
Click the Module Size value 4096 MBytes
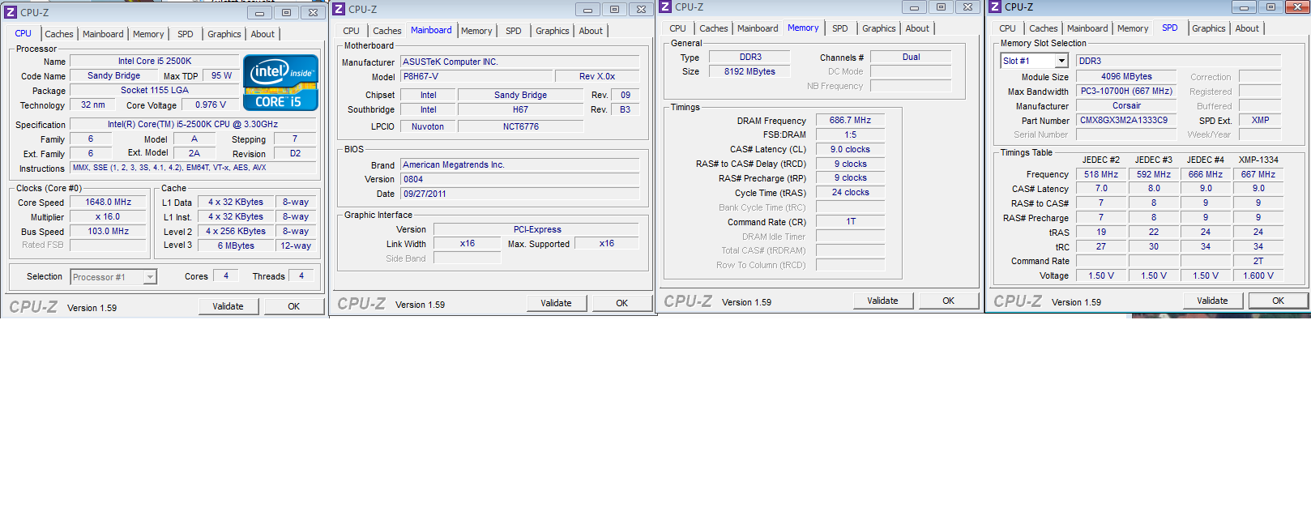point(1125,76)
